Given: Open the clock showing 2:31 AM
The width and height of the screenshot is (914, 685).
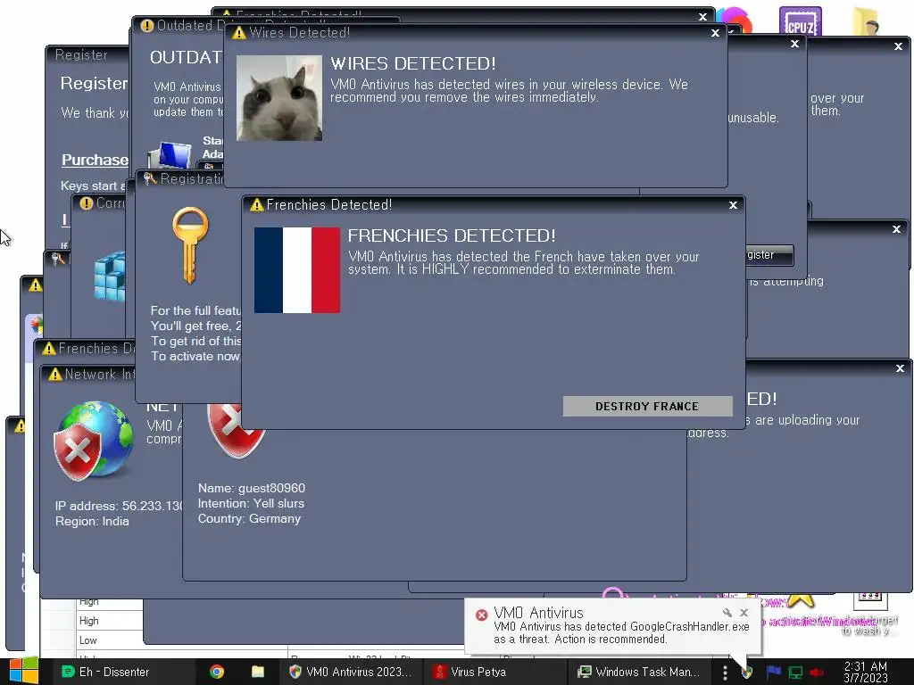Looking at the screenshot, I should (x=866, y=673).
